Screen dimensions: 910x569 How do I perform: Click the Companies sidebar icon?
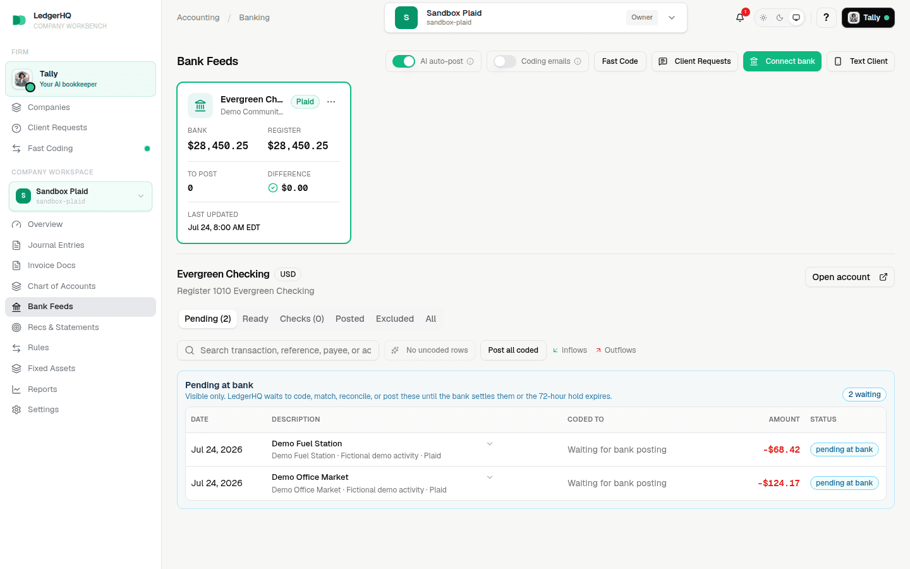pyautogui.click(x=16, y=107)
